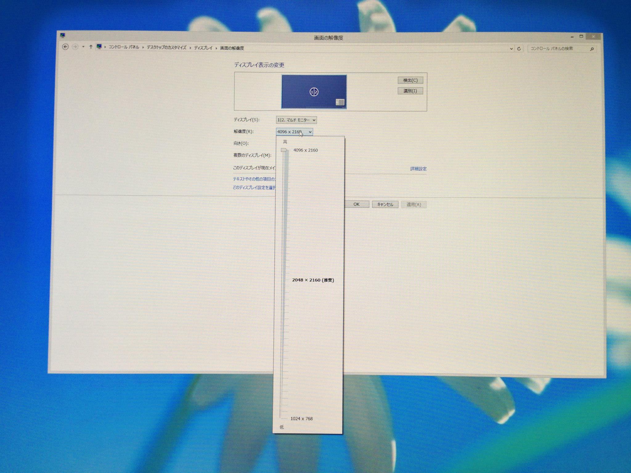Click the computer icon in the address bar
Viewport: 631px width, 473px height.
click(99, 46)
